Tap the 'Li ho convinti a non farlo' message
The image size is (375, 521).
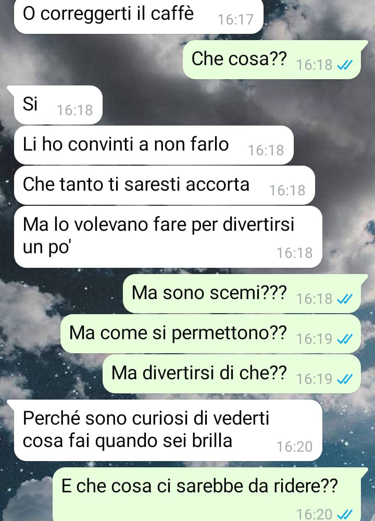point(154,145)
